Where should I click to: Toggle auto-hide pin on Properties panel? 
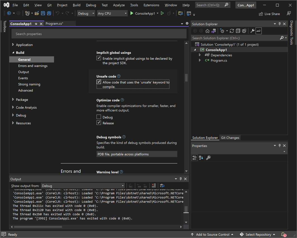click(280, 145)
